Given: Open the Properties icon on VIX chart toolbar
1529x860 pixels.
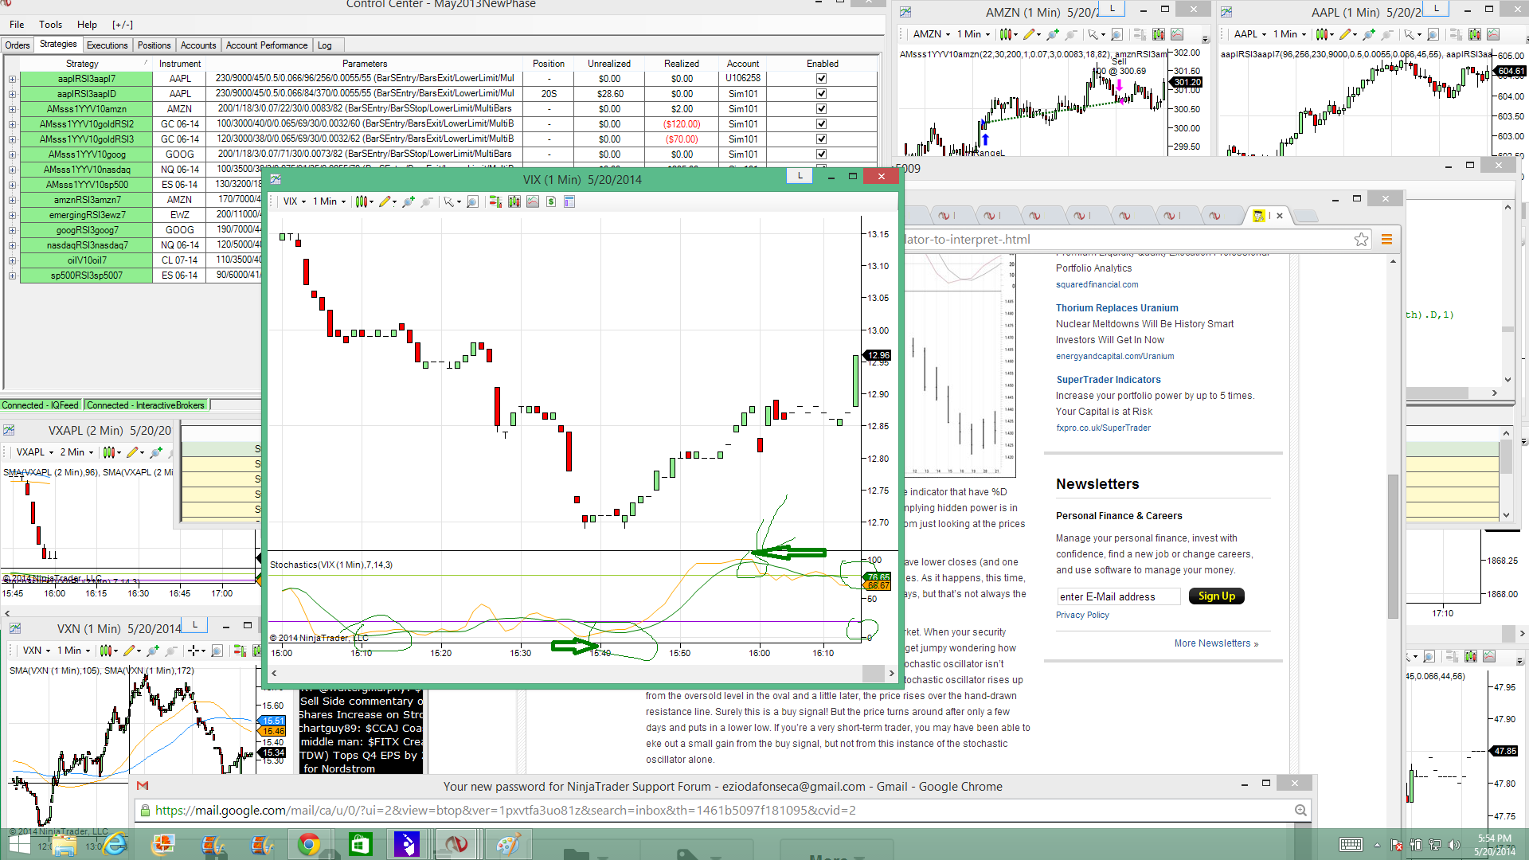Looking at the screenshot, I should (569, 201).
